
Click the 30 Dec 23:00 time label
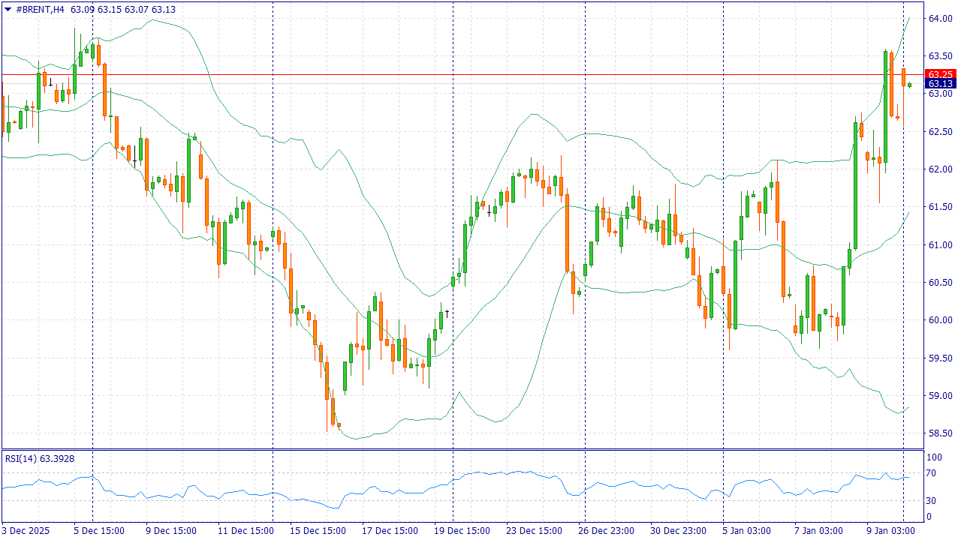point(678,531)
